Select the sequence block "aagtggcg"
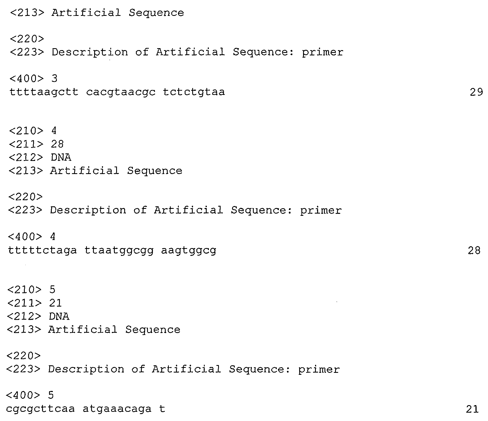Image resolution: width=488 pixels, height=421 pixels. click(x=189, y=251)
